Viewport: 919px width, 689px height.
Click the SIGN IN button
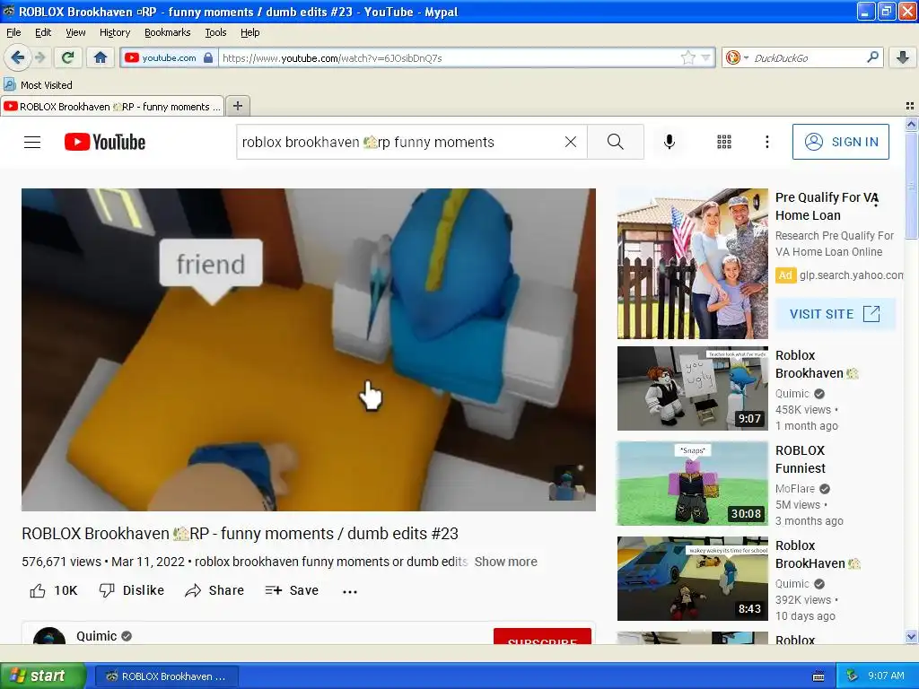840,142
